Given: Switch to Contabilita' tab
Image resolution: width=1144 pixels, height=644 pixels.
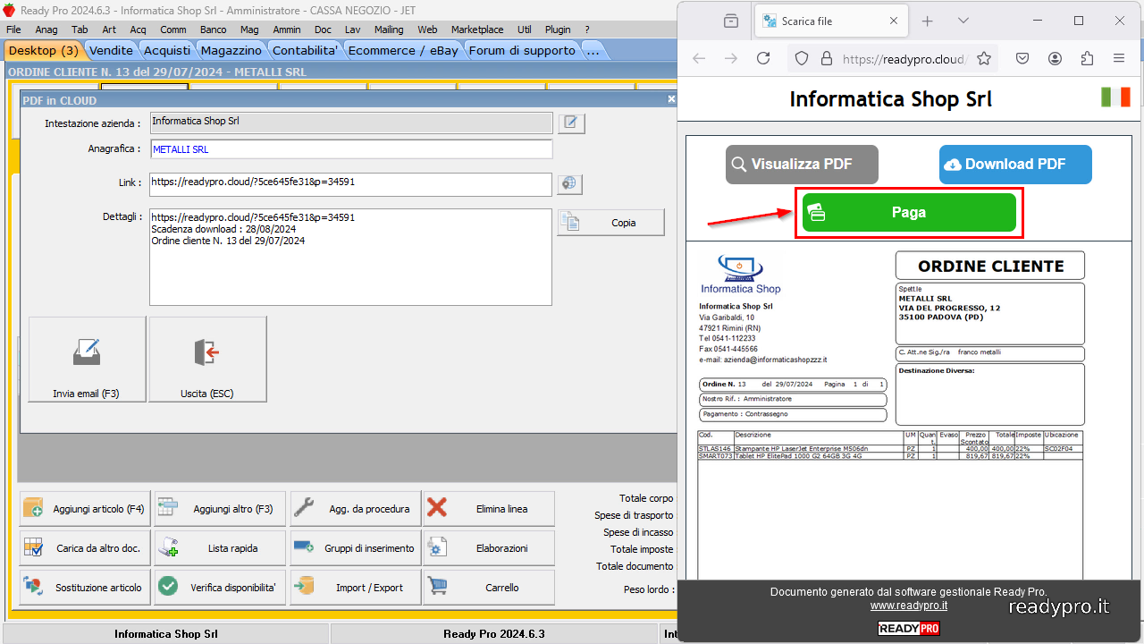Looking at the screenshot, I should pos(306,51).
